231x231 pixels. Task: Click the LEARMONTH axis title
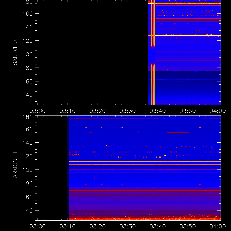tap(15, 168)
